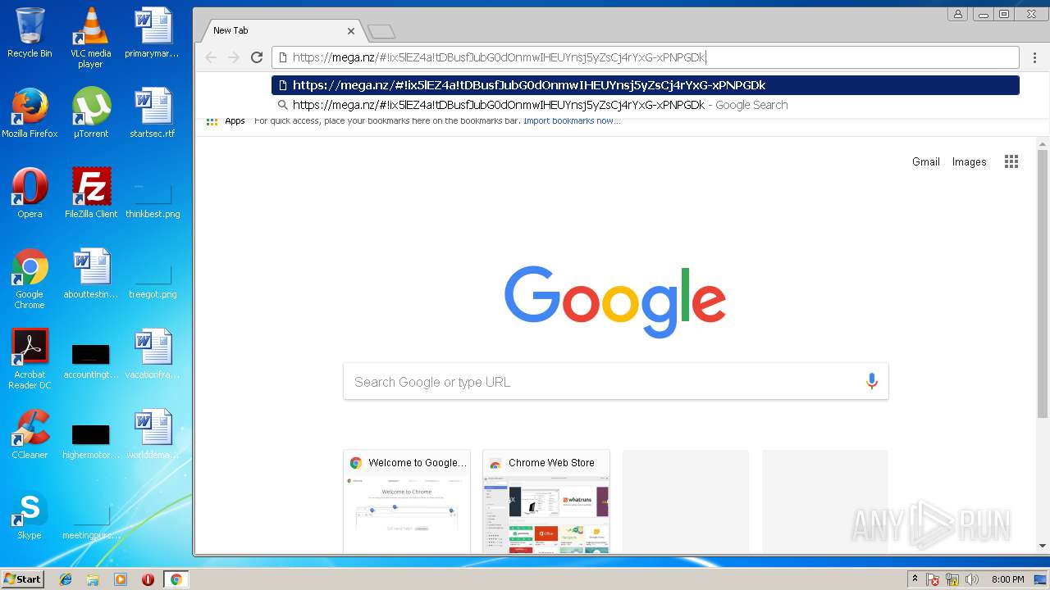The image size is (1050, 590).
Task: Click Chrome's reload page button
Action: 257,57
